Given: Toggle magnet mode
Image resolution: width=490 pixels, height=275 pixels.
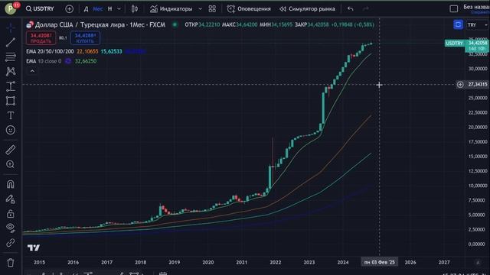Looking at the screenshot, I should (x=11, y=184).
